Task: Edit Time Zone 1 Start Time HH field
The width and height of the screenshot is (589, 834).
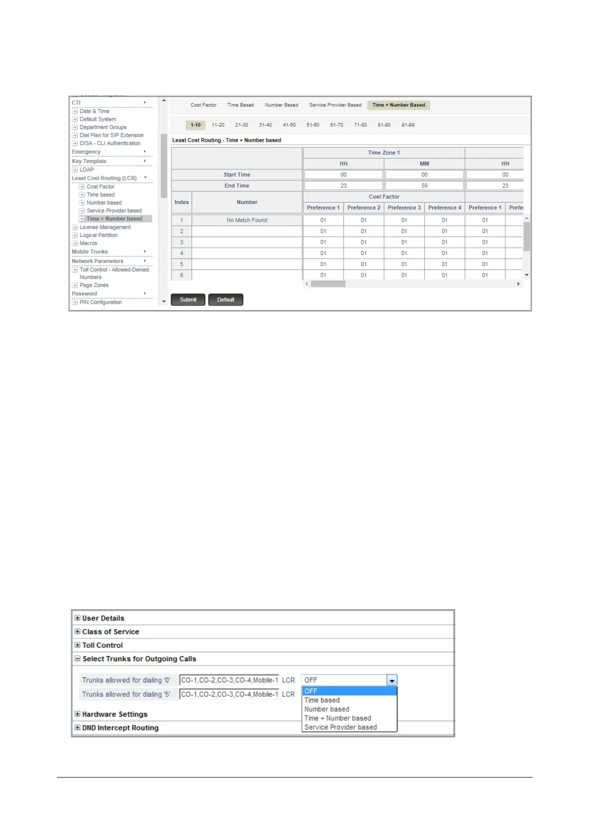Action: click(344, 175)
